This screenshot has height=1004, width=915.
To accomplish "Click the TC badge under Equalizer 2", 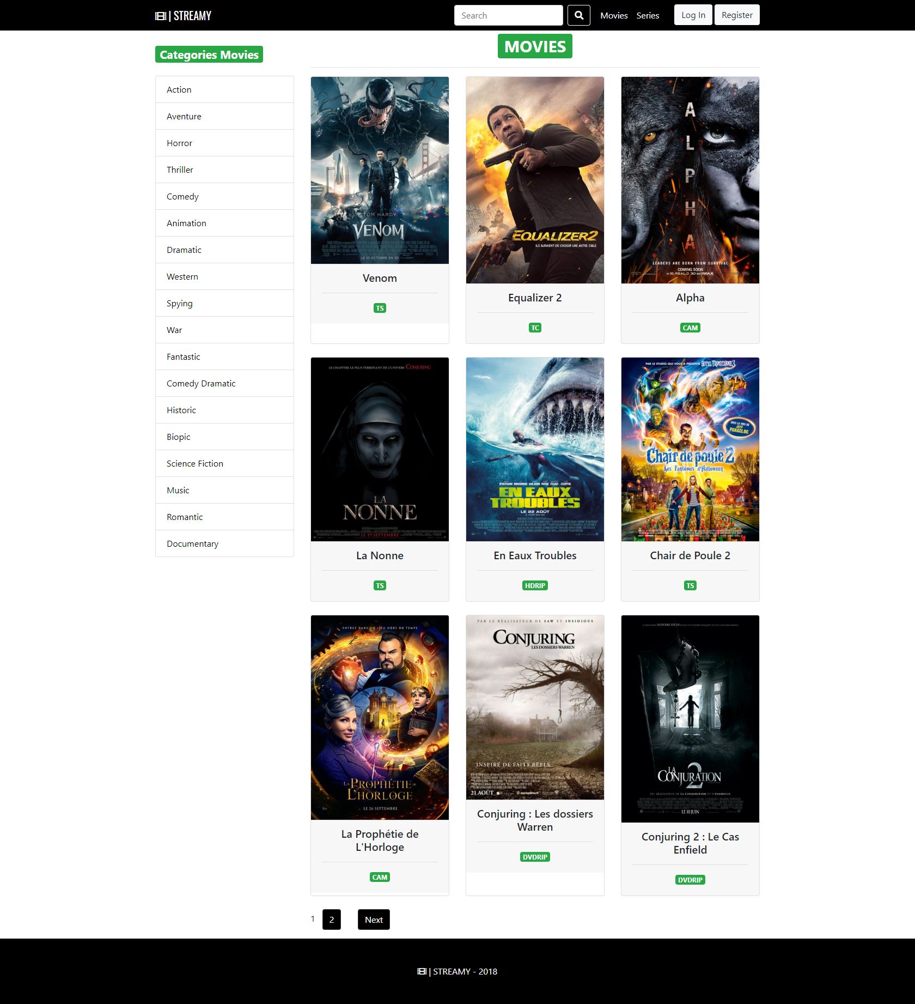I will (535, 328).
